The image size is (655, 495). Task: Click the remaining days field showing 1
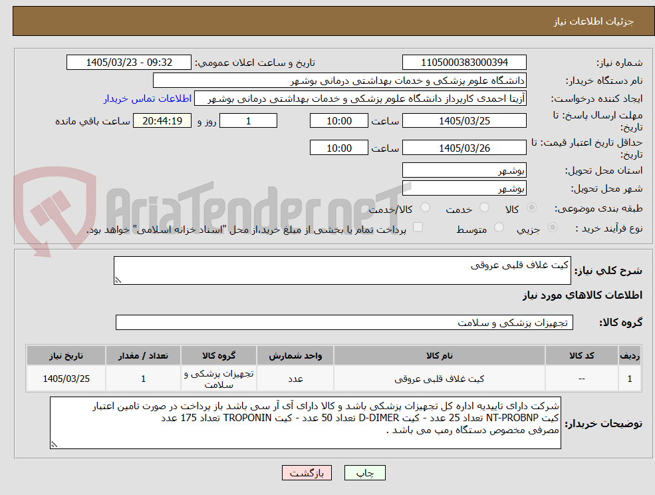[248, 121]
